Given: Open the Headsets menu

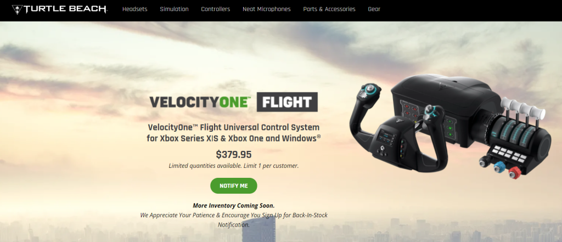Looking at the screenshot, I should [x=135, y=9].
